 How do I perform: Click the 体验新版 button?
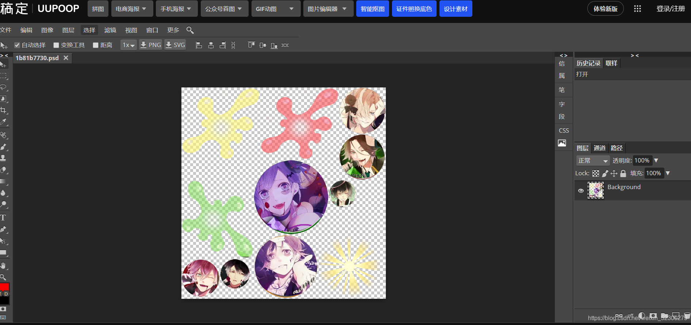coord(606,9)
